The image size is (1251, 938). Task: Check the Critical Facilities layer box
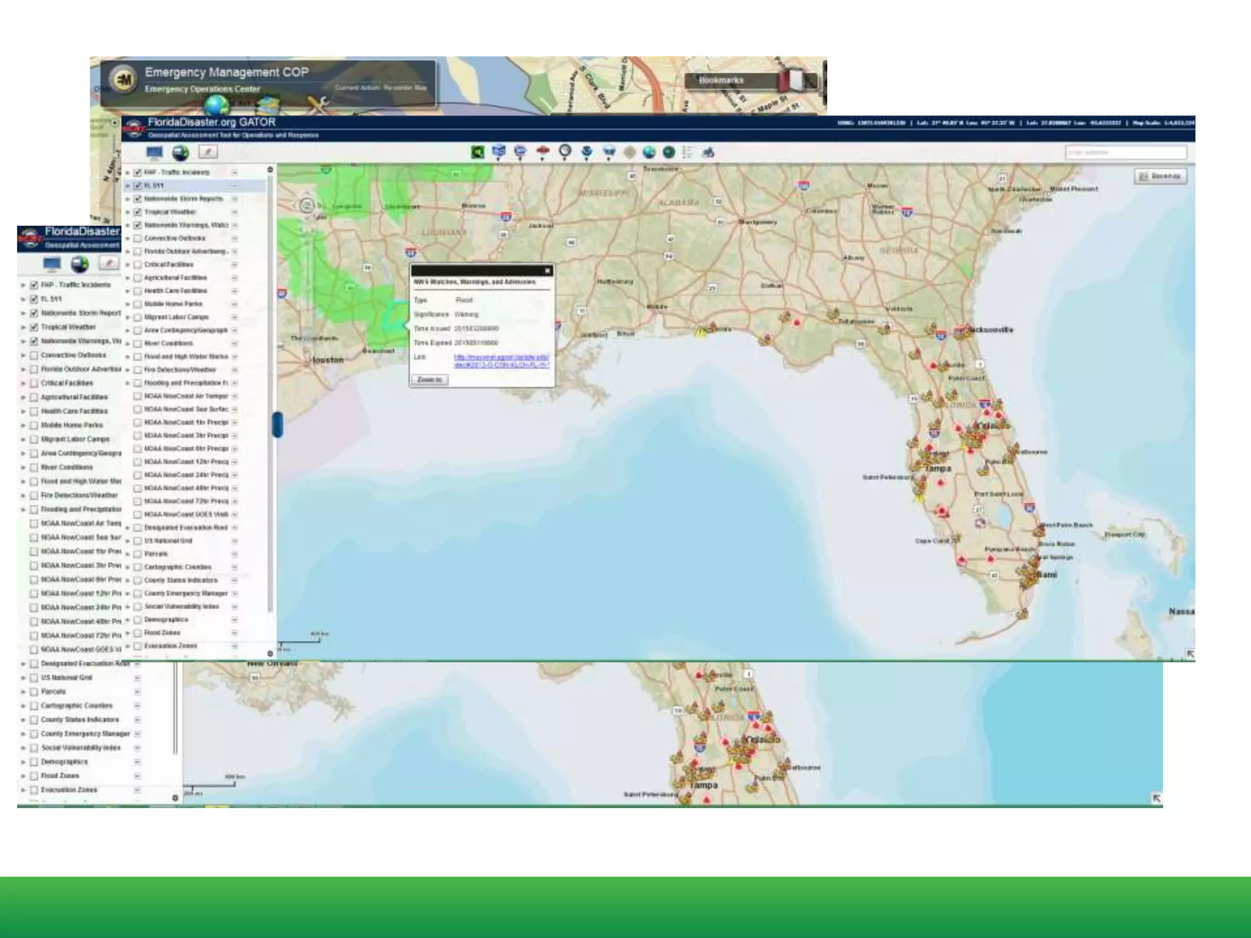point(138,264)
